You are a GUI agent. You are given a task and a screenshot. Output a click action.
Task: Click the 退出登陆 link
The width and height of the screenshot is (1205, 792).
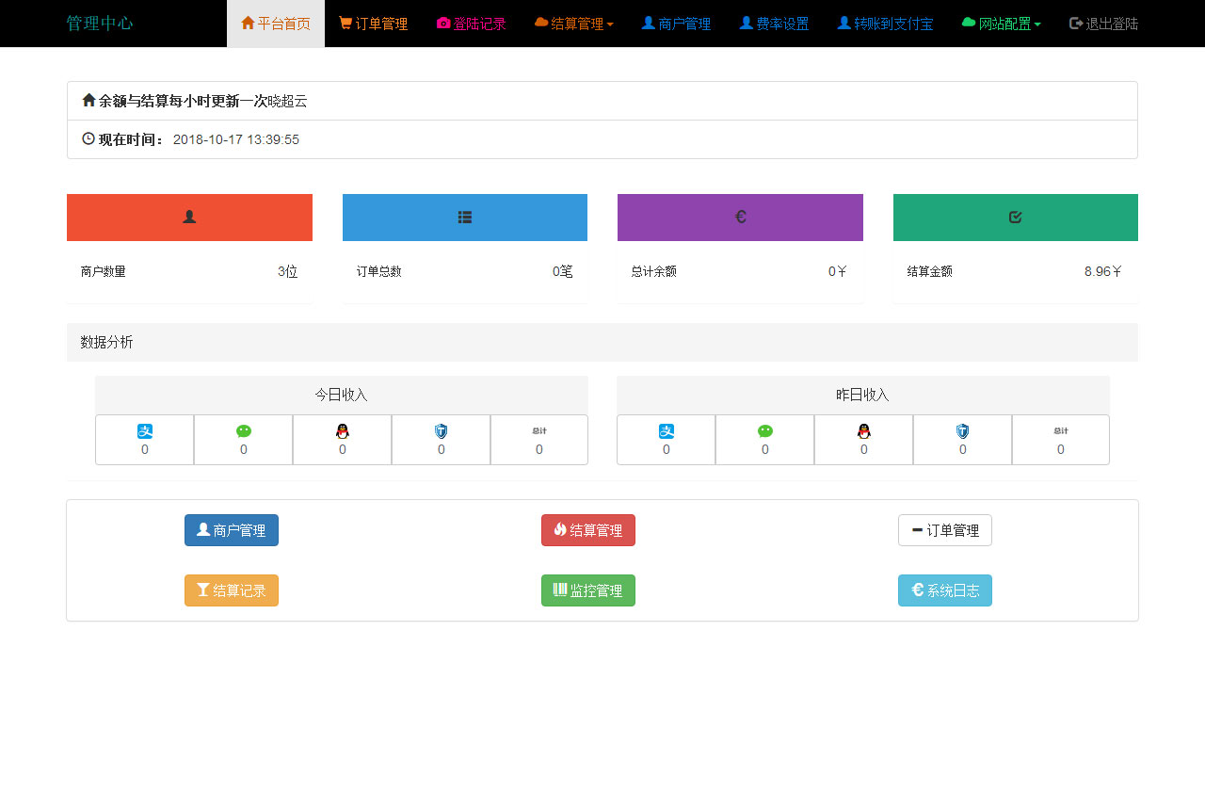tap(1102, 23)
